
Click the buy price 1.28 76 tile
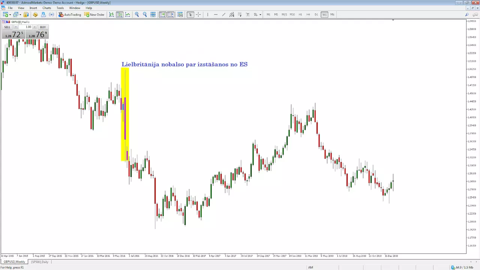[37, 34]
